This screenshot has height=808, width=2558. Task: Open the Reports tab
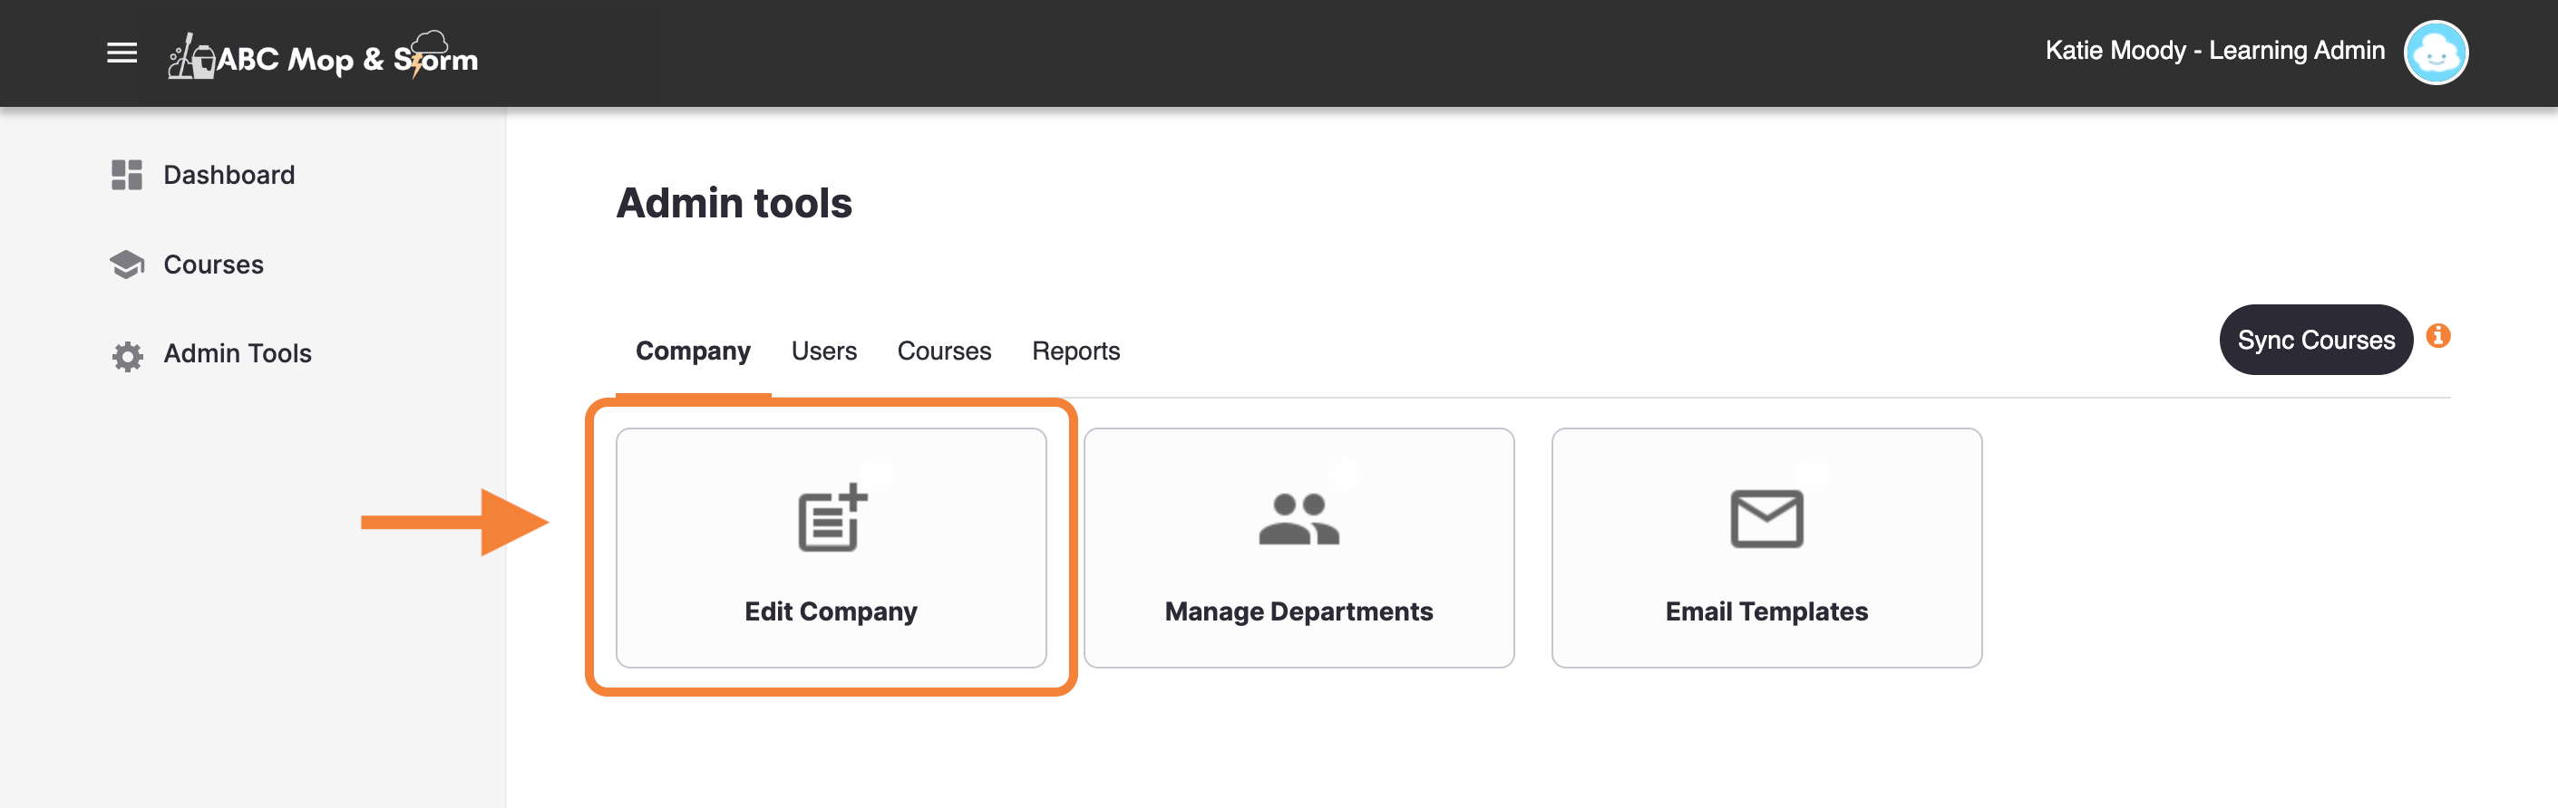[x=1075, y=351]
